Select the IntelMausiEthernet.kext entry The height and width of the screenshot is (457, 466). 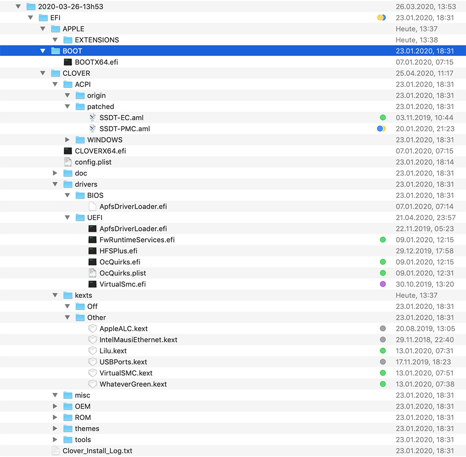click(138, 340)
